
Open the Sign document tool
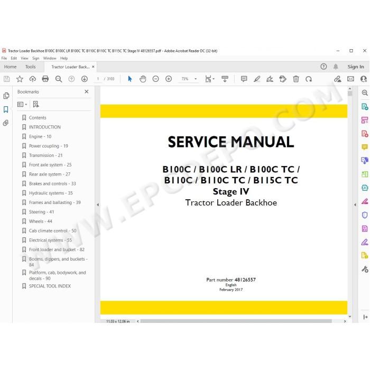pyautogui.click(x=270, y=79)
